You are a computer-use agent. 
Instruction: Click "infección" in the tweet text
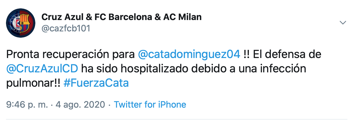pyautogui.click(x=283, y=68)
